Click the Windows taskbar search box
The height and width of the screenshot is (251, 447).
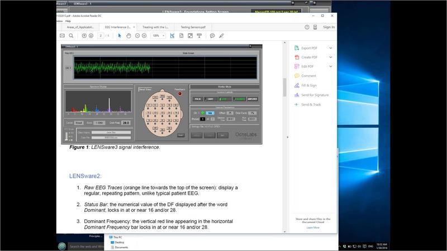tap(87, 247)
